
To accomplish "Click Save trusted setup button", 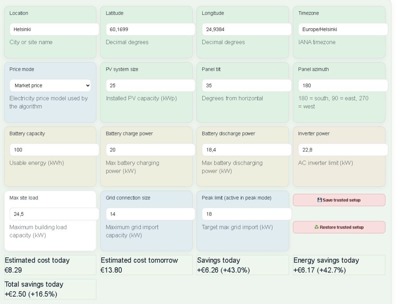I will click(x=339, y=200).
